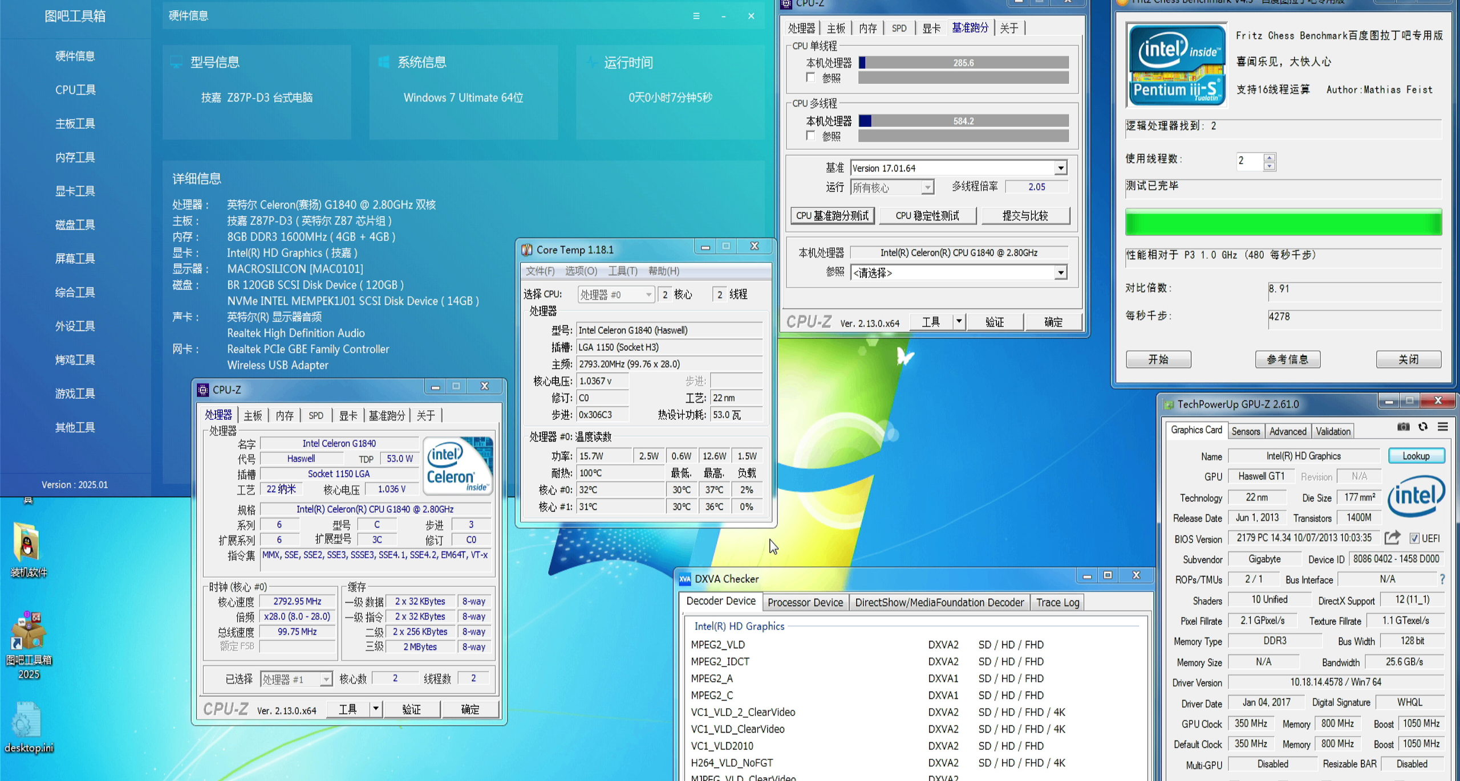1460x781 pixels.
Task: Click the GPU-Z screenshot camera icon
Action: pyautogui.click(x=1403, y=427)
